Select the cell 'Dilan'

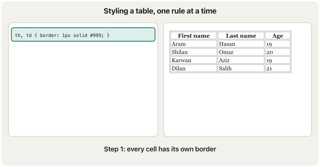coord(194,68)
